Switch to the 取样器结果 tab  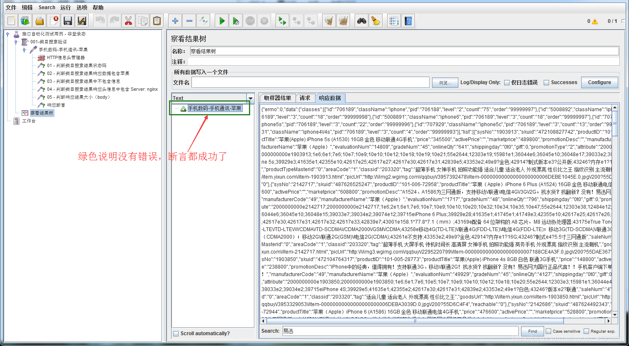pyautogui.click(x=278, y=98)
